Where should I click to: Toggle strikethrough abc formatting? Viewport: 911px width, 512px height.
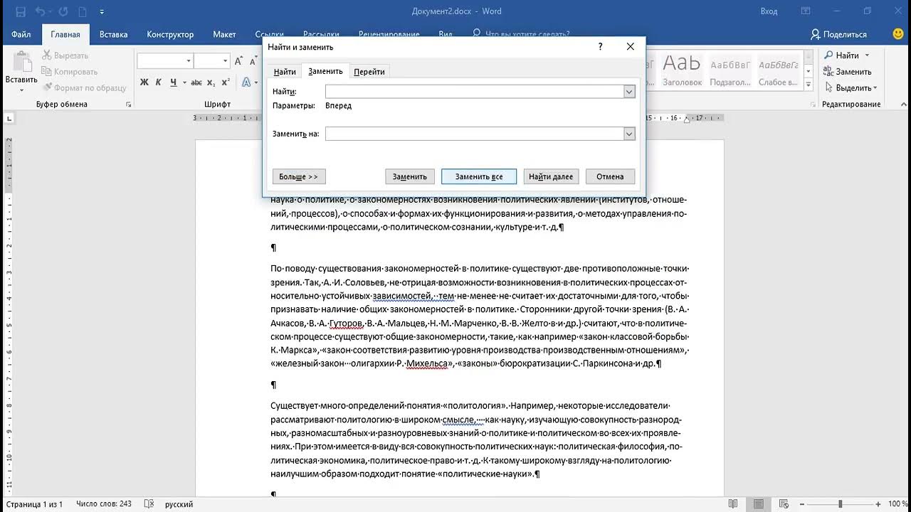197,82
